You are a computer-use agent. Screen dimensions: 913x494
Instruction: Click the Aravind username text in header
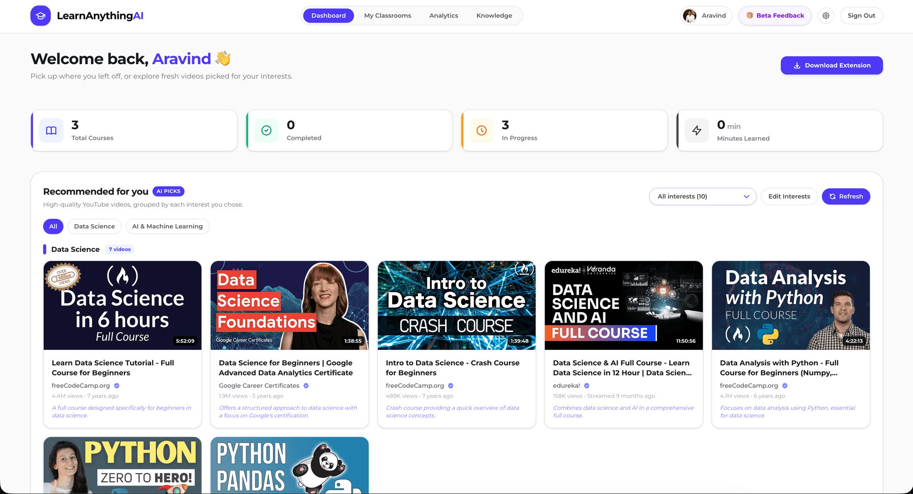point(714,16)
